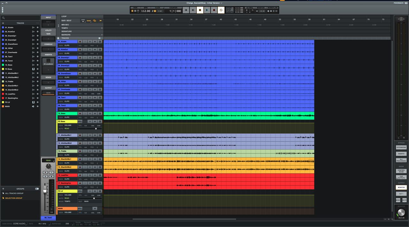Select SELECTION GROUP
409x227 pixels.
(14, 198)
